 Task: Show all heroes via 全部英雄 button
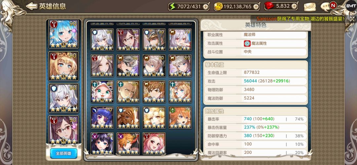point(63,153)
